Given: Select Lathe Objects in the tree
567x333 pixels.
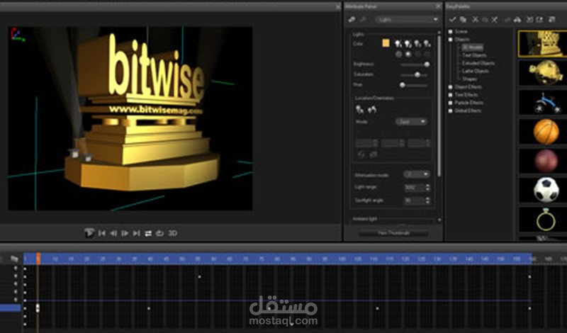Looking at the screenshot, I should (x=475, y=72).
